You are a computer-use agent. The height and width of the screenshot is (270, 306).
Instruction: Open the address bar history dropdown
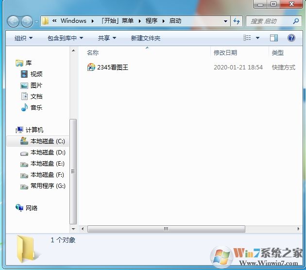225,21
